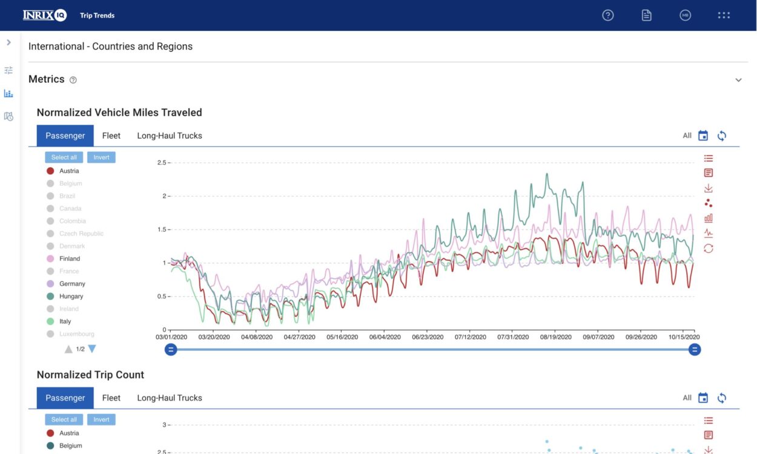Open next legend page with down triangle
Screen dimensions: 757x454
[91, 349]
